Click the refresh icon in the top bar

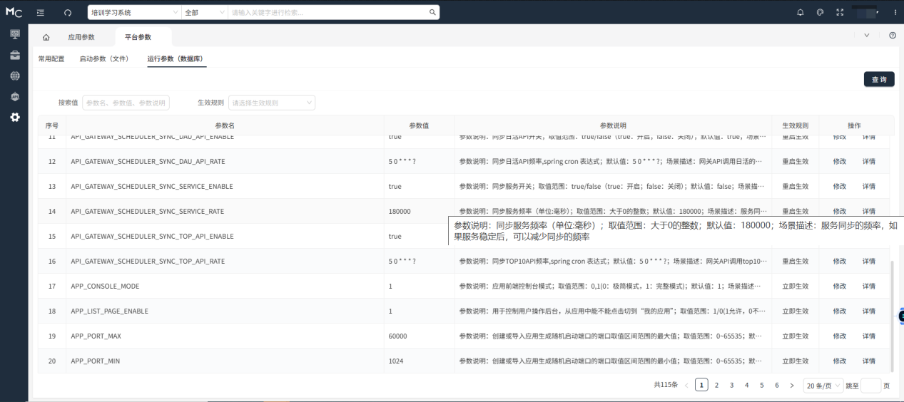(68, 12)
